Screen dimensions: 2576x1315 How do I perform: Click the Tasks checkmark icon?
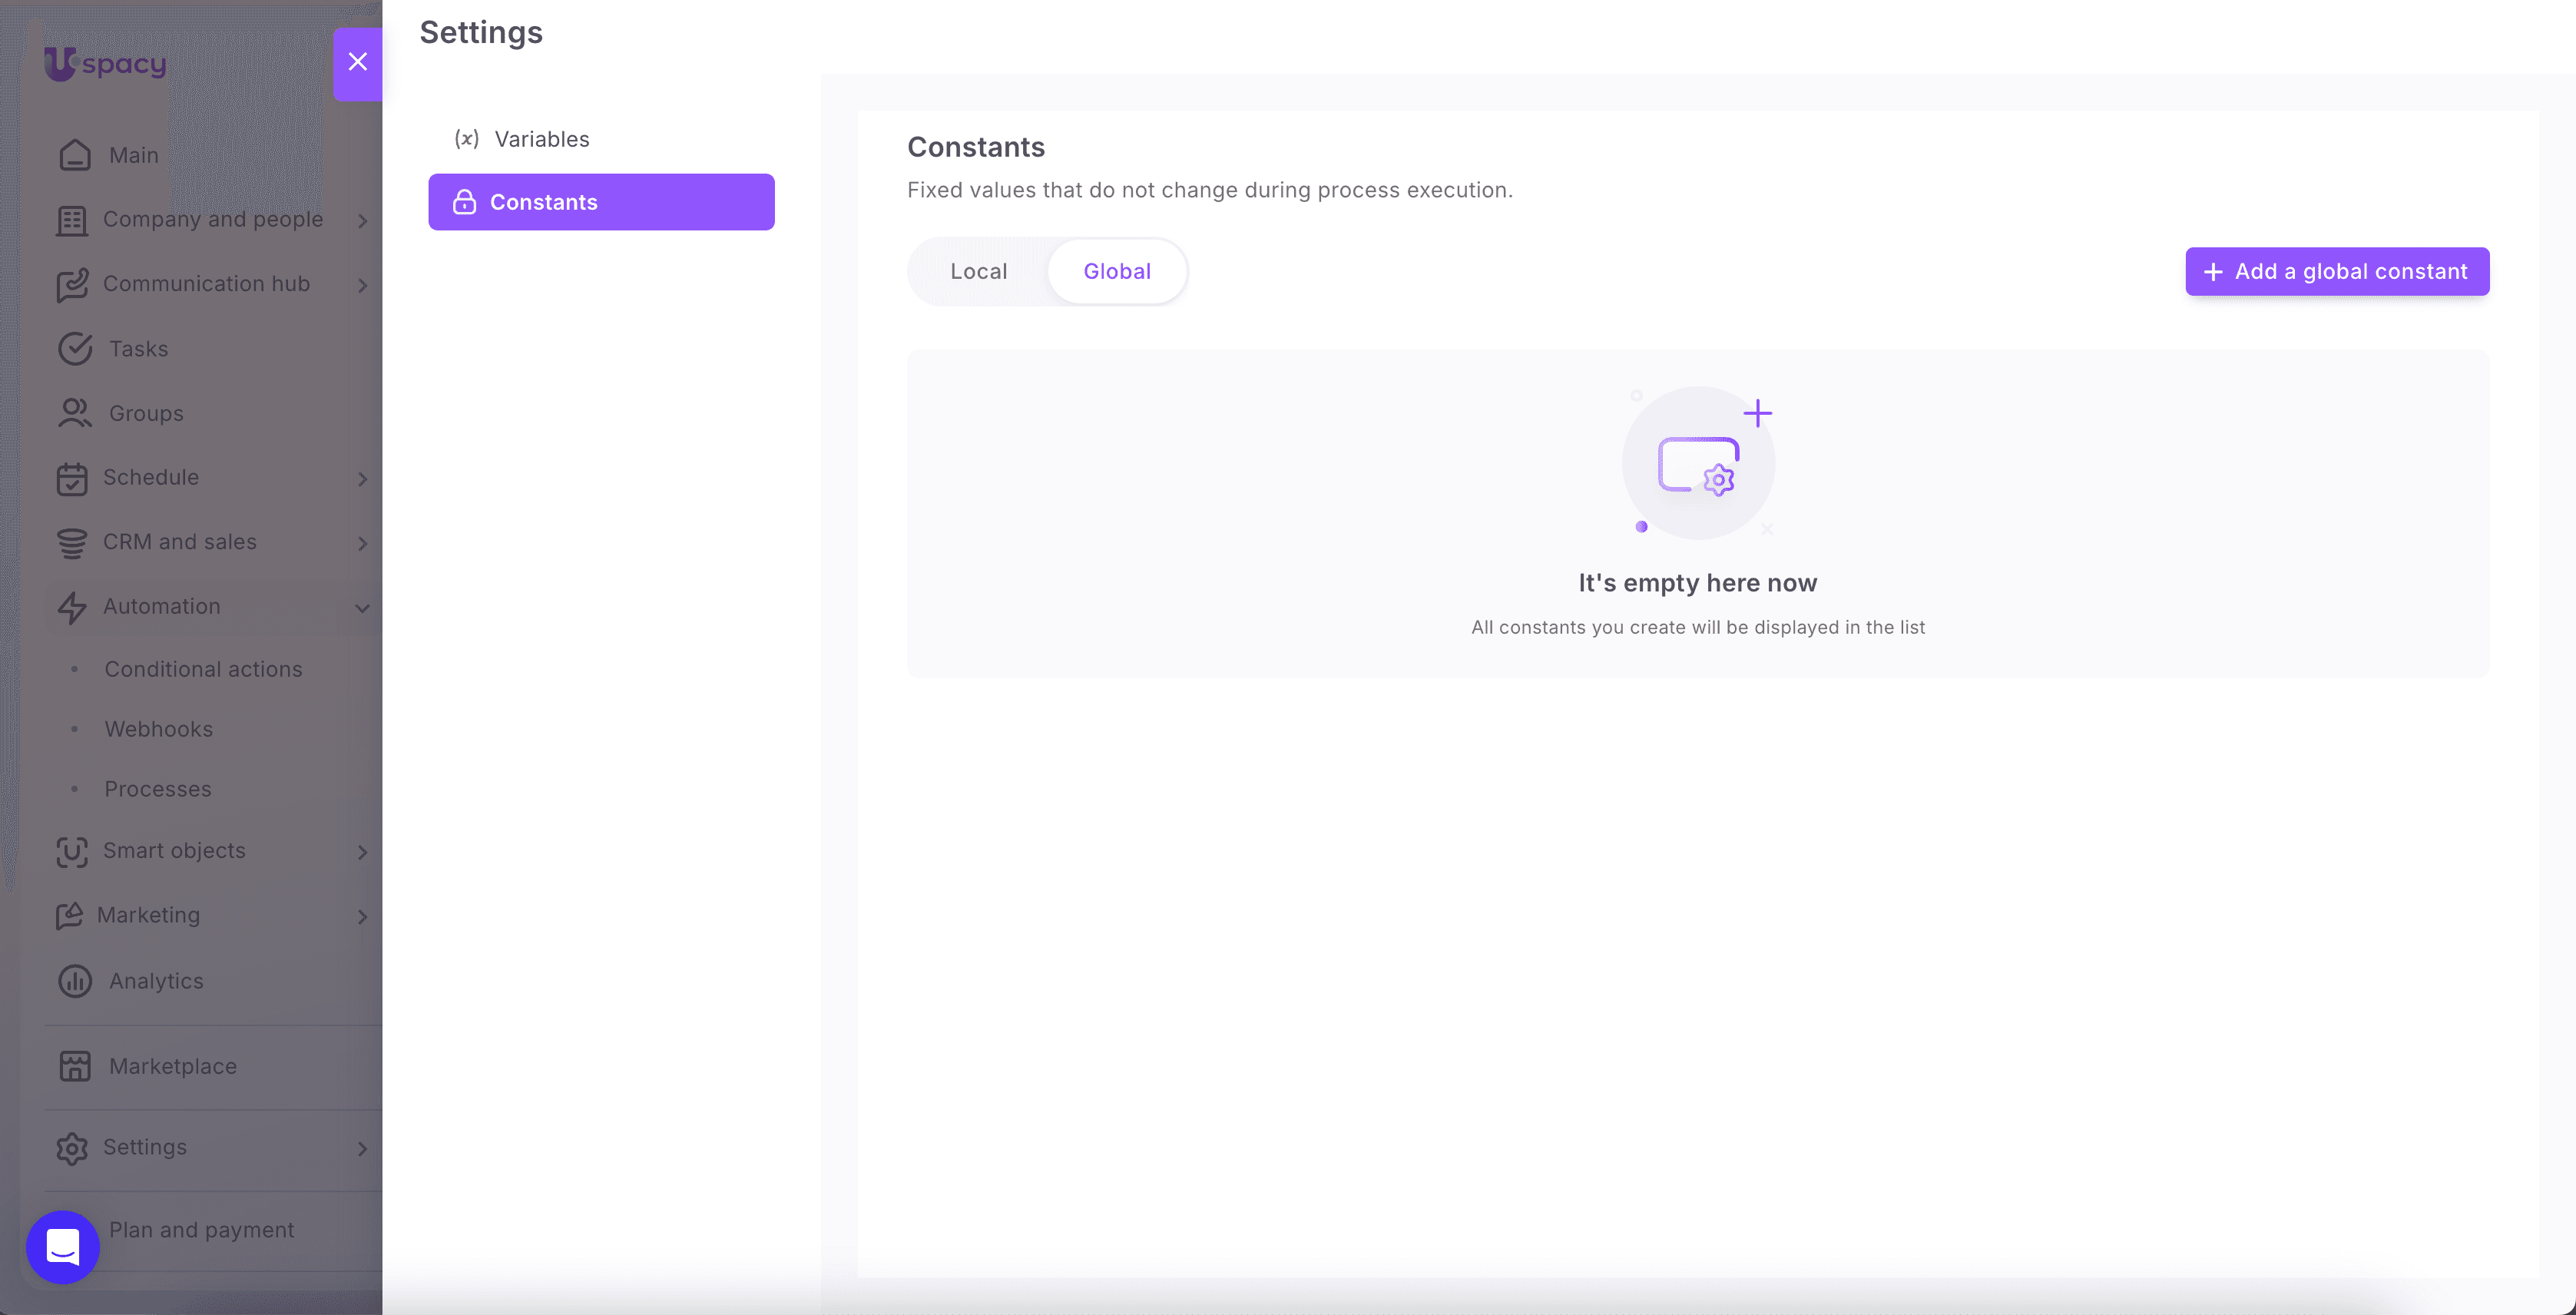75,349
